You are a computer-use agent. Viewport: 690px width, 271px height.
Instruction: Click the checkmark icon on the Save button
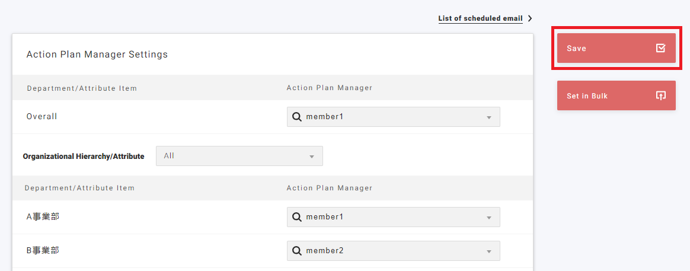pos(661,48)
